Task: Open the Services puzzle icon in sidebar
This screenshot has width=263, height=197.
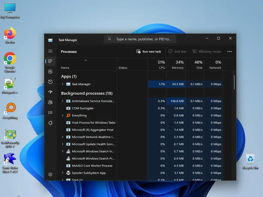Action: point(50,123)
